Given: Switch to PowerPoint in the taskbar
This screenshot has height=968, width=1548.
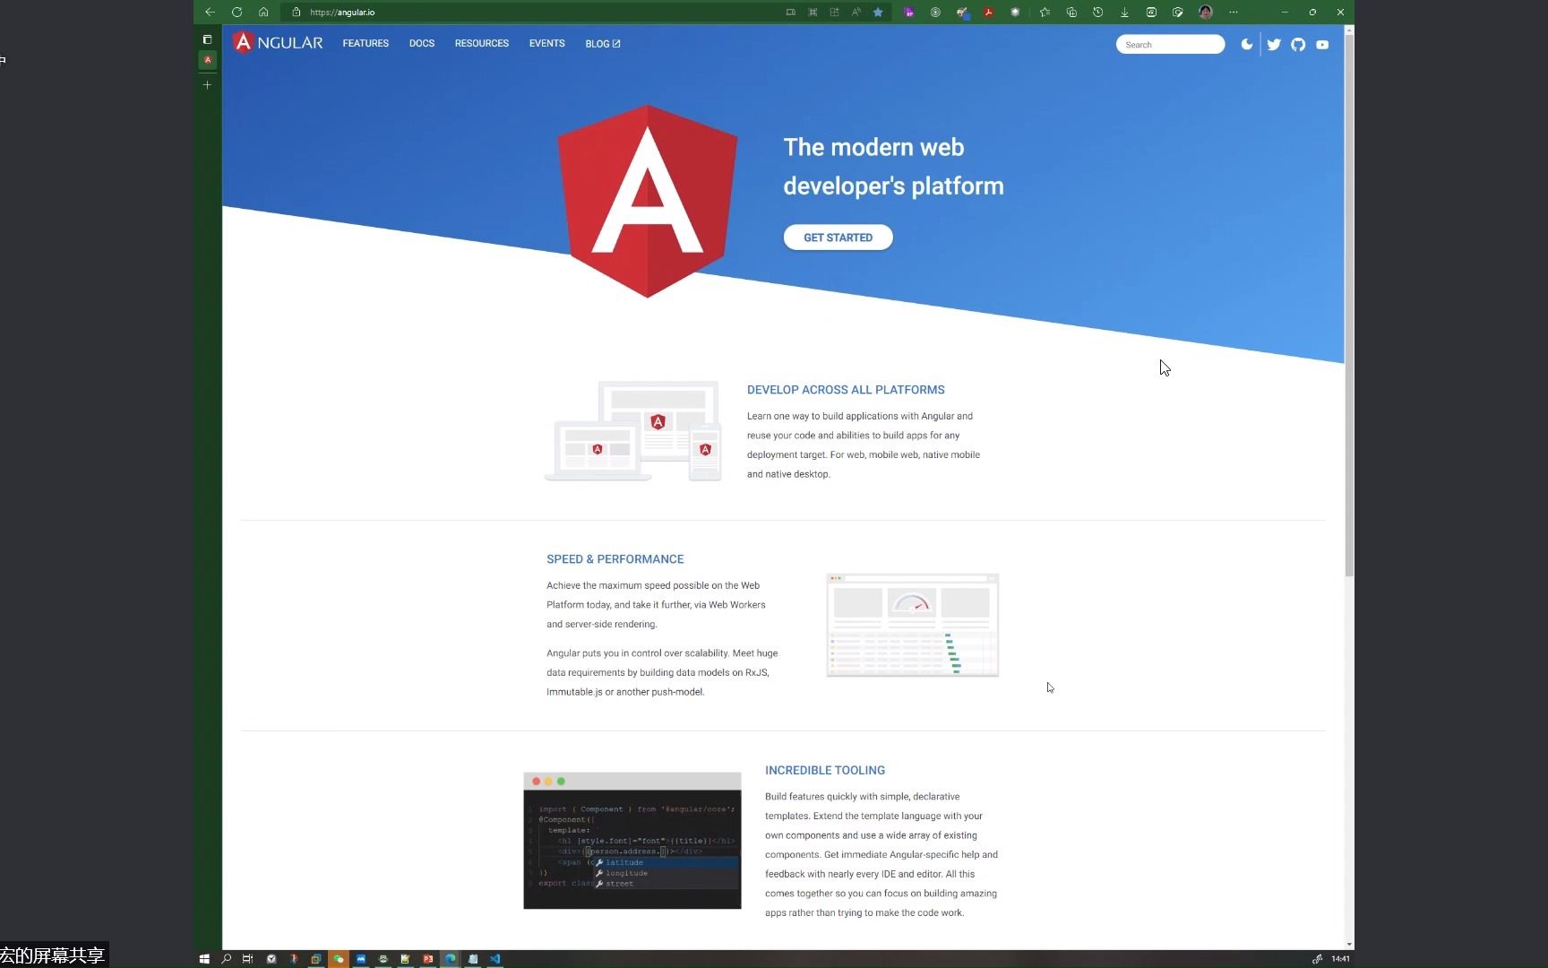Looking at the screenshot, I should [427, 958].
